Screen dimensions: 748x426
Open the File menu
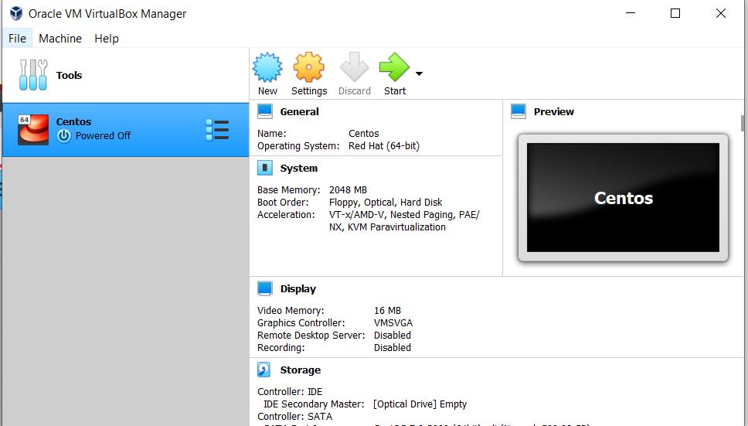point(17,38)
